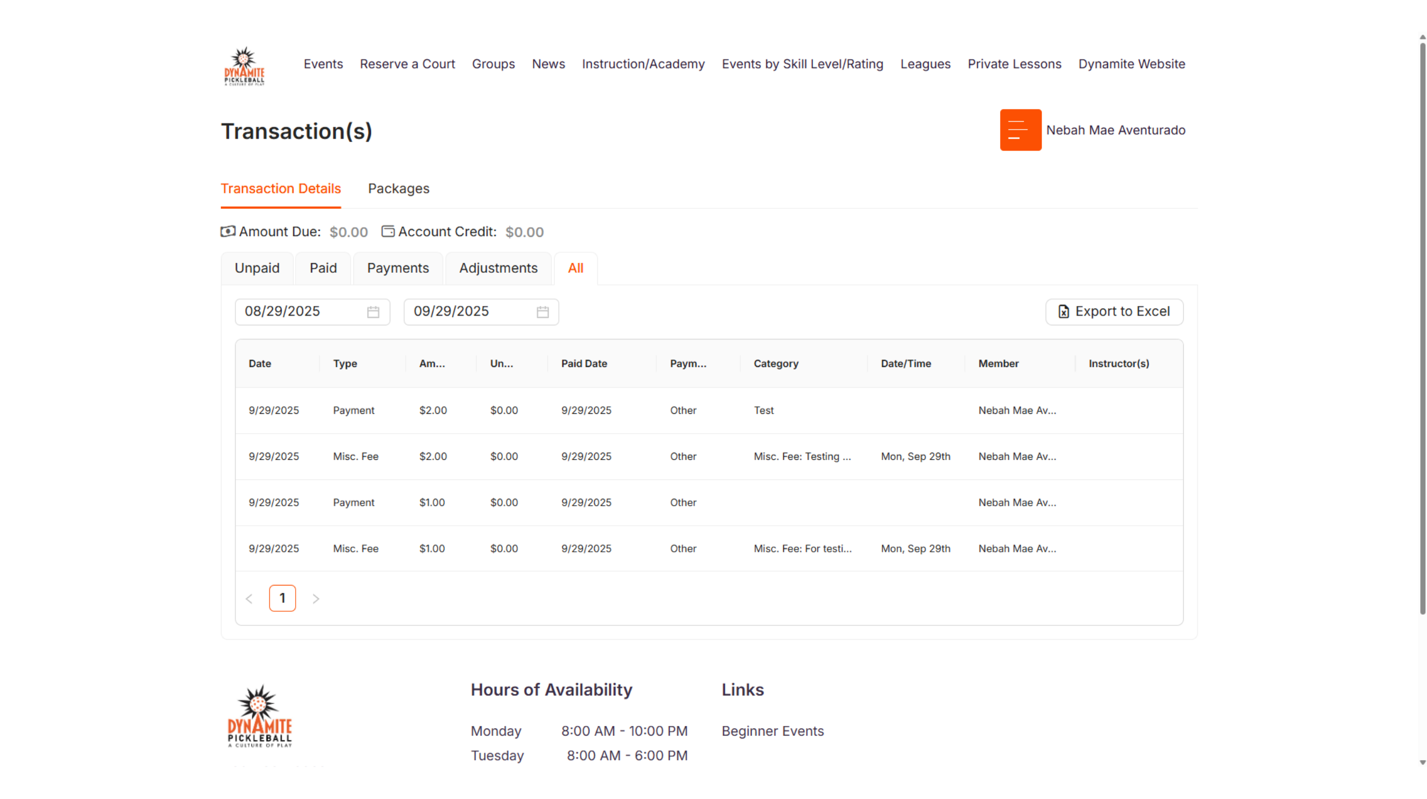Click the Nebah Mae Aventurado user name
The width and height of the screenshot is (1427, 799).
(x=1115, y=130)
